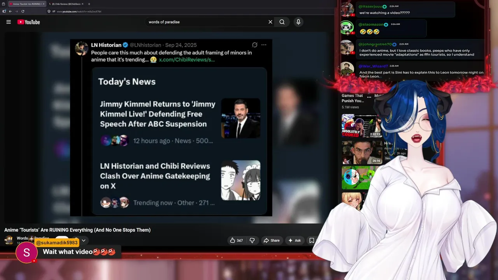Viewport: 498px width, 280px height.
Task: Dislike the video with thumbs down
Action: [x=252, y=240]
